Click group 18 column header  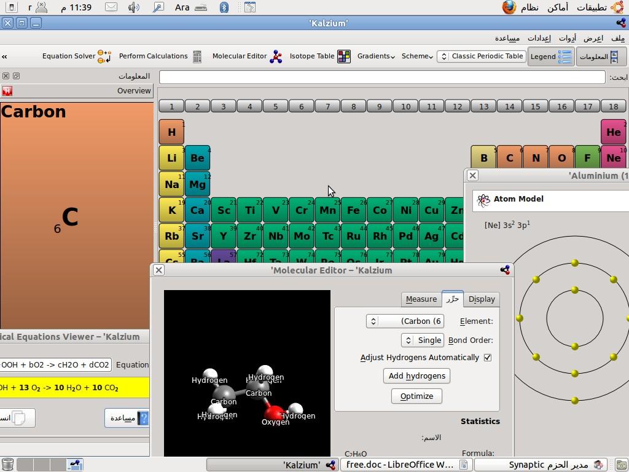point(614,106)
